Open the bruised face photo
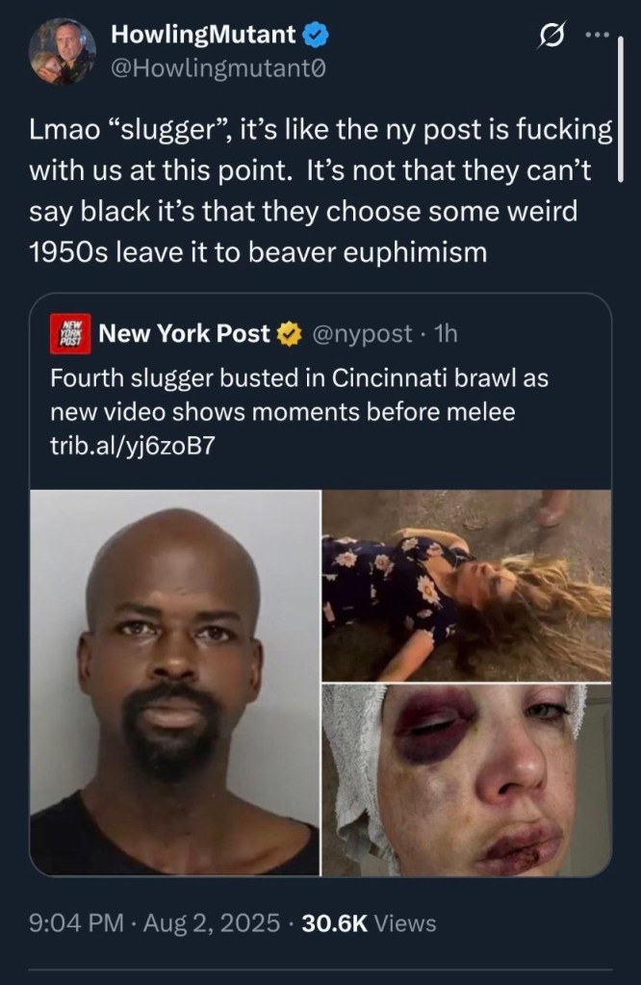The width and height of the screenshot is (641, 985). coord(467,780)
